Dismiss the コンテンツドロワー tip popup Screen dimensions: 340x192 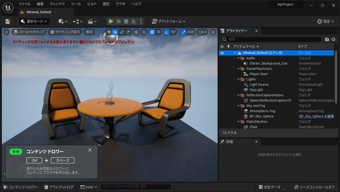coord(90,150)
